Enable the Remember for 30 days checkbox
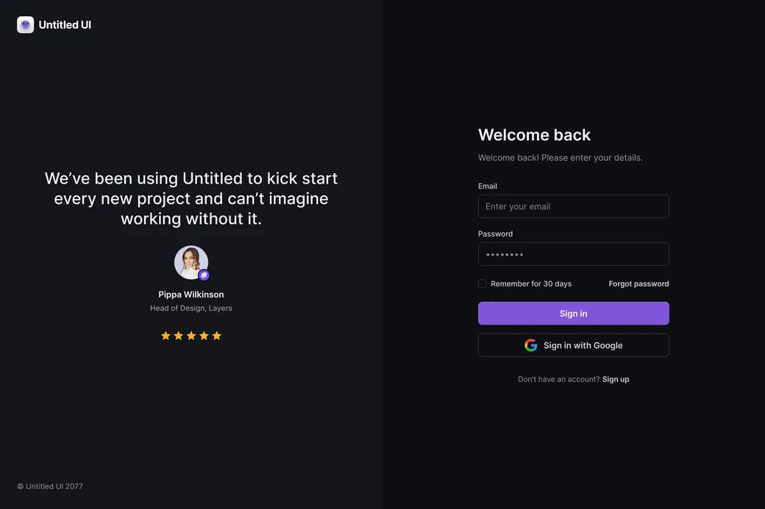 (x=482, y=283)
